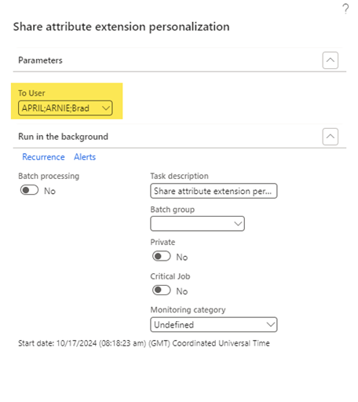
Task: Open the Recurrence settings link
Action: [x=43, y=157]
